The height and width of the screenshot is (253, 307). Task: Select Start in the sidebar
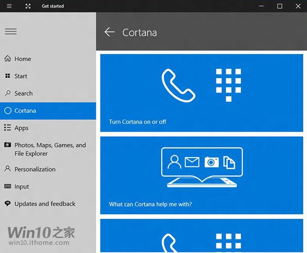pyautogui.click(x=48, y=76)
